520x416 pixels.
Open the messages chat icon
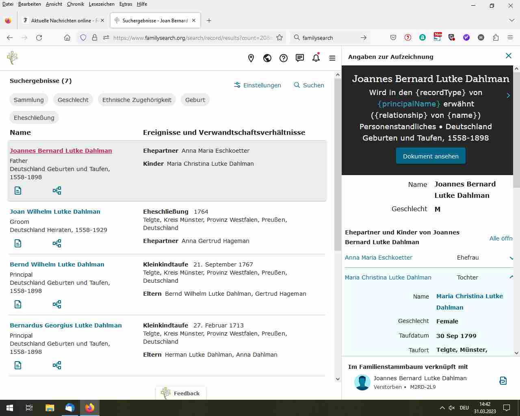click(x=300, y=58)
